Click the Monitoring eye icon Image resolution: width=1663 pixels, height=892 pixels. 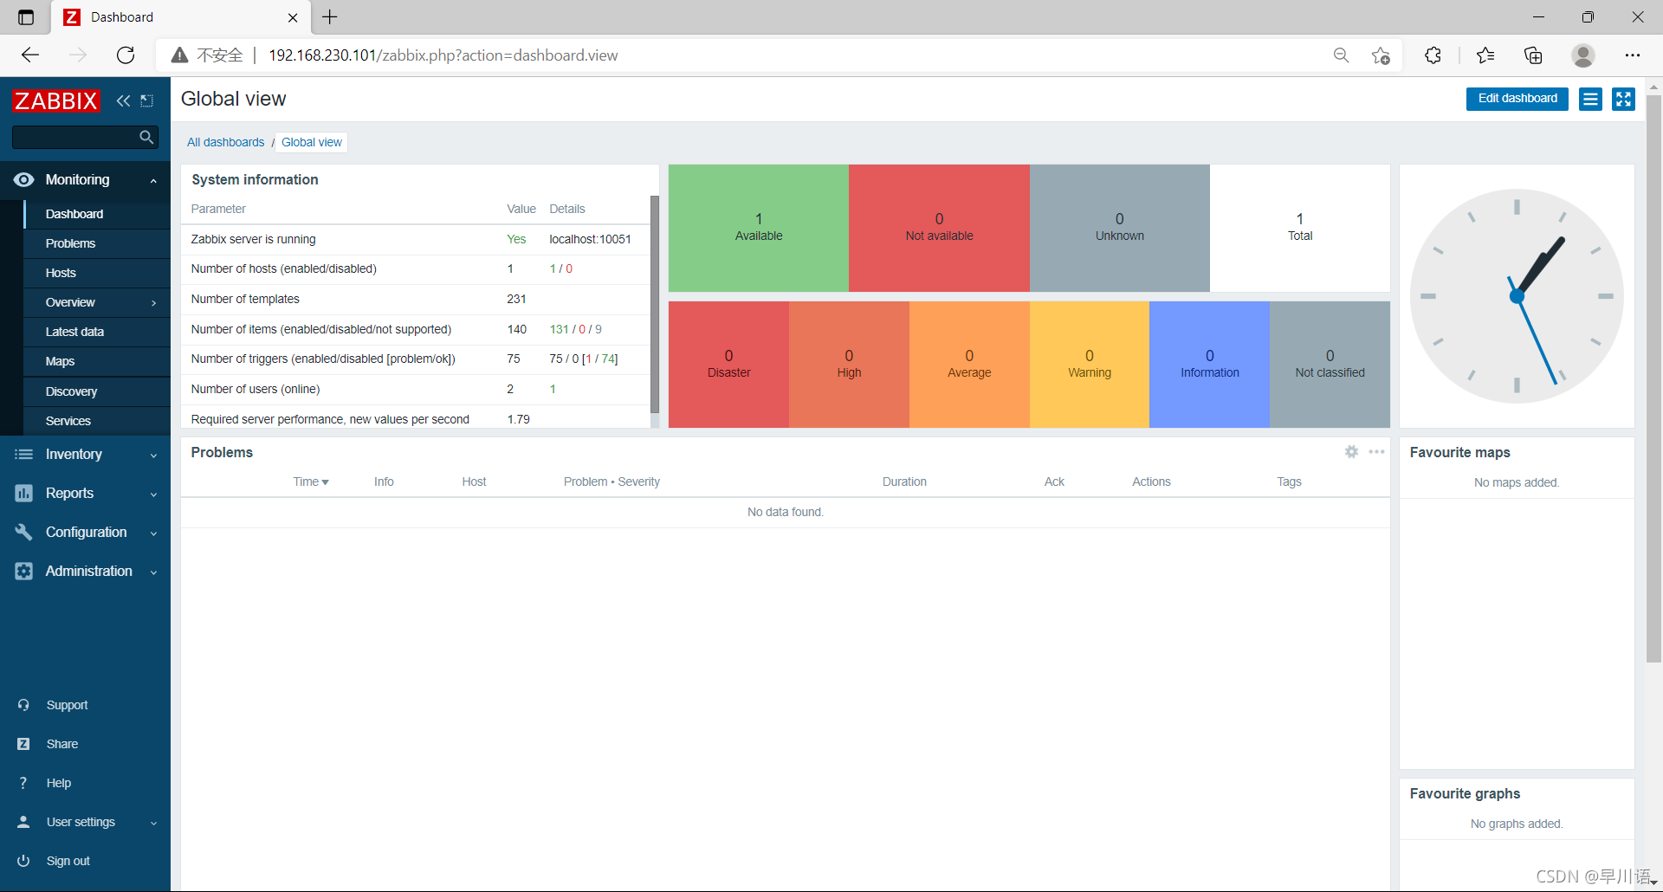pos(24,179)
